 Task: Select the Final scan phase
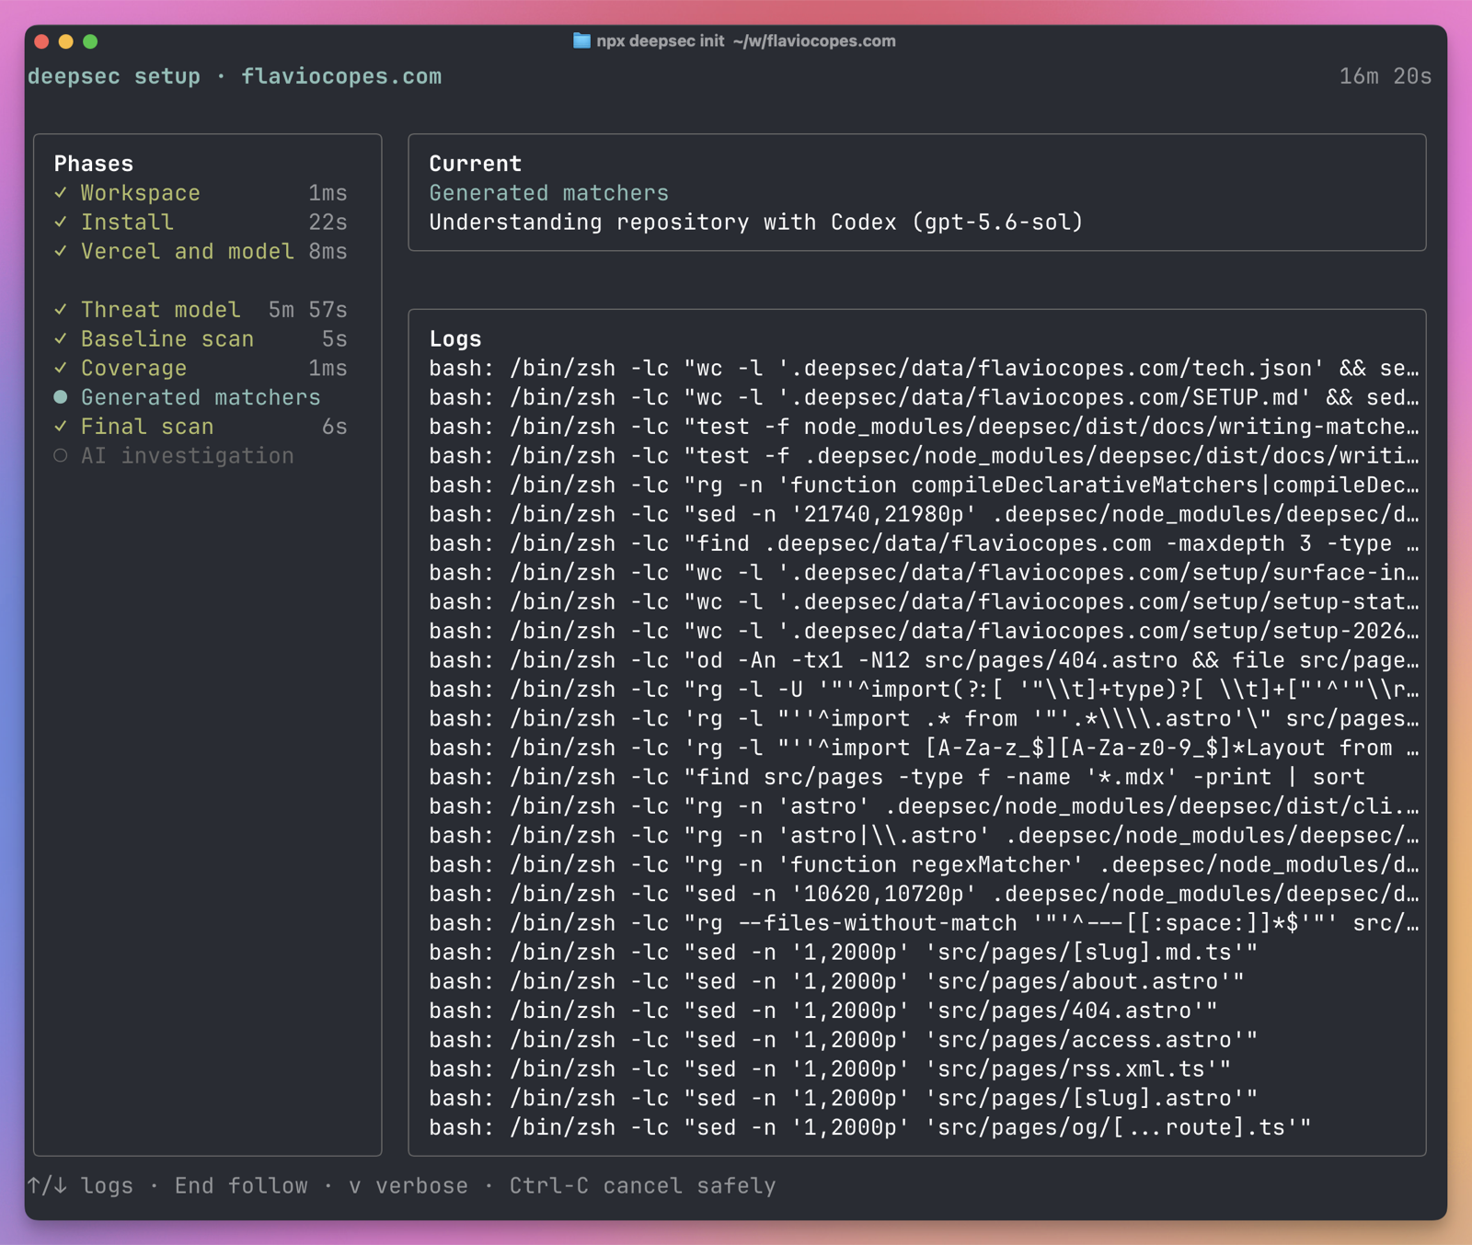(201, 427)
